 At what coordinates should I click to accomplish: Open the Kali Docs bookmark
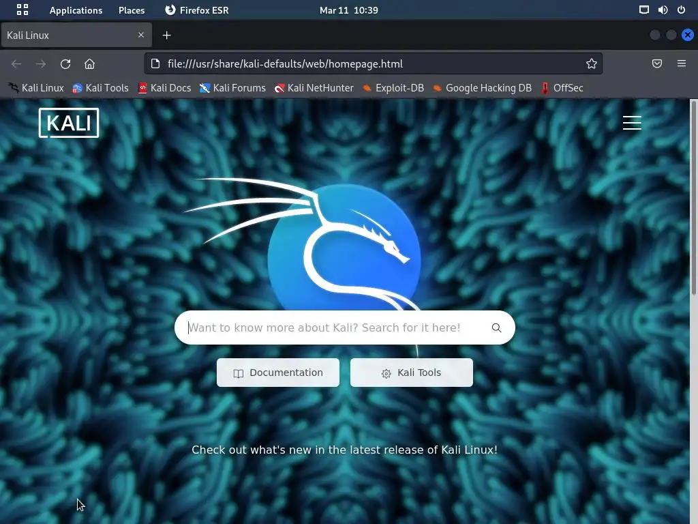pyautogui.click(x=165, y=88)
